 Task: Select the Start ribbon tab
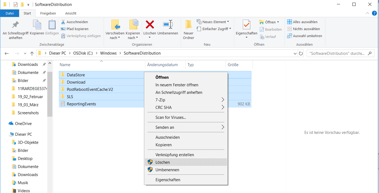click(x=27, y=13)
